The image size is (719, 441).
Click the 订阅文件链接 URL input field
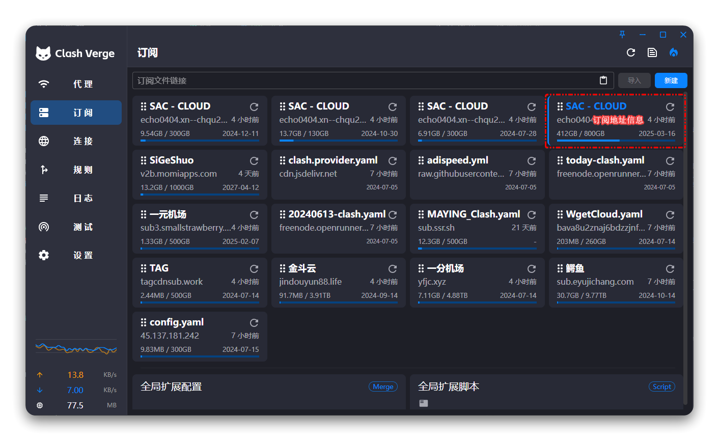tap(364, 80)
